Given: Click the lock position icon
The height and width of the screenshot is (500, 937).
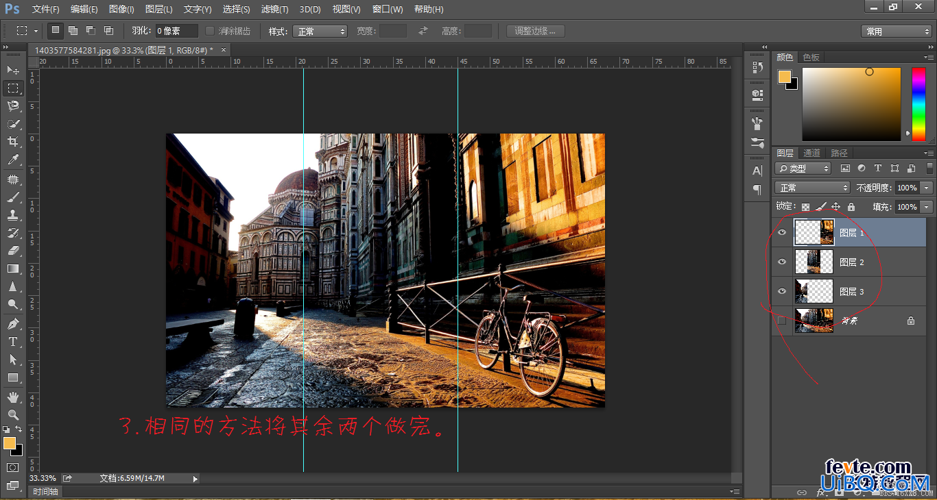Looking at the screenshot, I should pos(836,207).
